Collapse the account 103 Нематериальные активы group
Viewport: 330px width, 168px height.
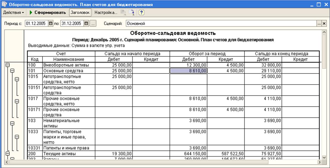click(12, 123)
